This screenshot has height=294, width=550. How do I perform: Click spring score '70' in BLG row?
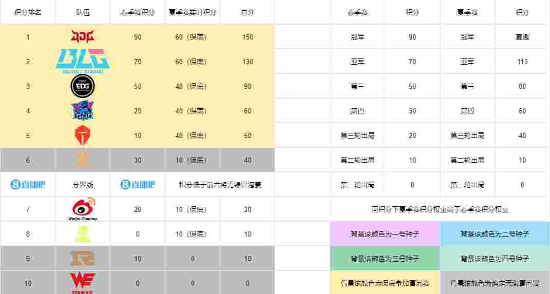click(138, 62)
